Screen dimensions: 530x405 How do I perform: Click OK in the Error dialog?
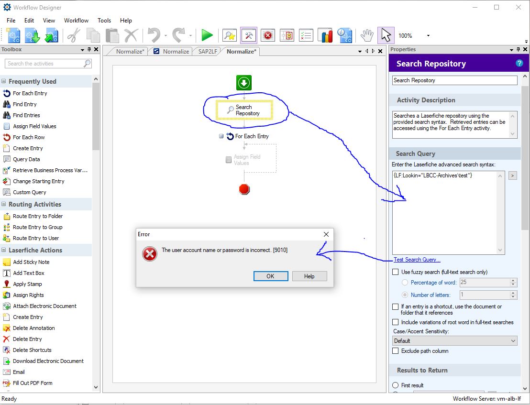(270, 276)
